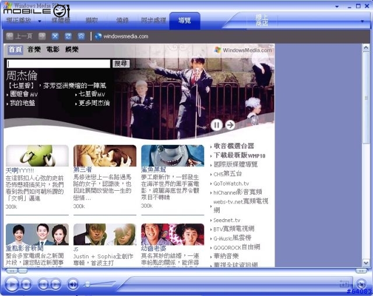Click the 第三者 movie thumbnail
The width and height of the screenshot is (373, 296).
(105, 156)
